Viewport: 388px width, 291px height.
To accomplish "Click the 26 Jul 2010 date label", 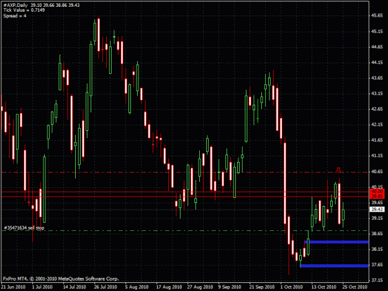I will coord(106,287).
